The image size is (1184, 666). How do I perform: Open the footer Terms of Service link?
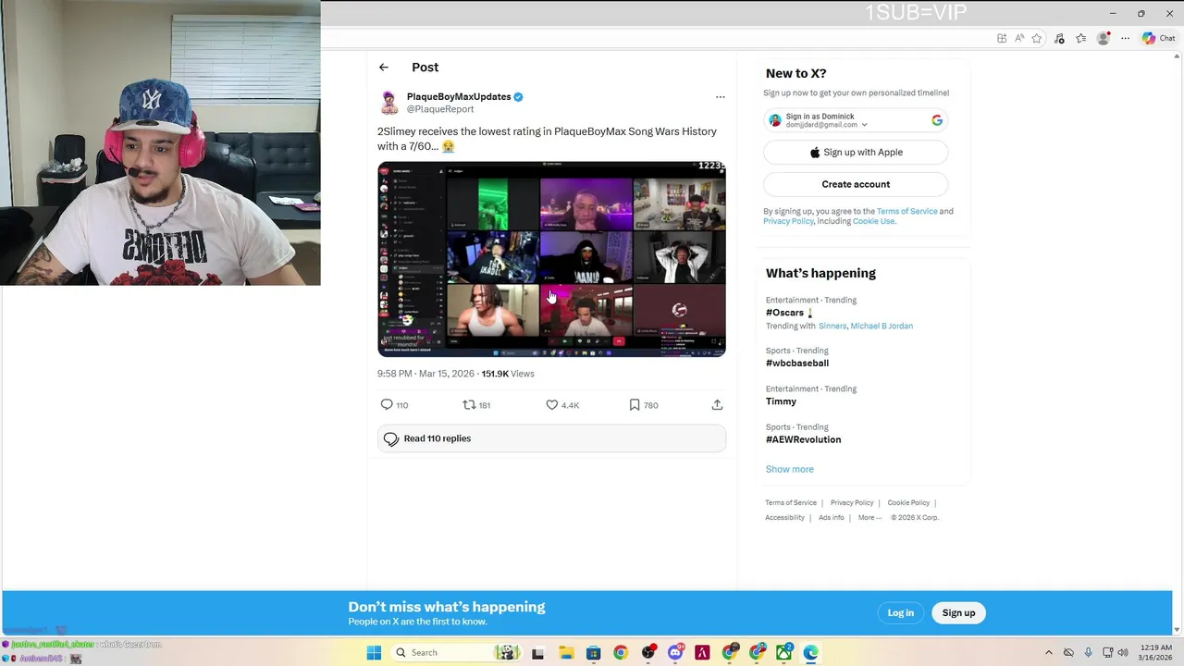coord(791,503)
